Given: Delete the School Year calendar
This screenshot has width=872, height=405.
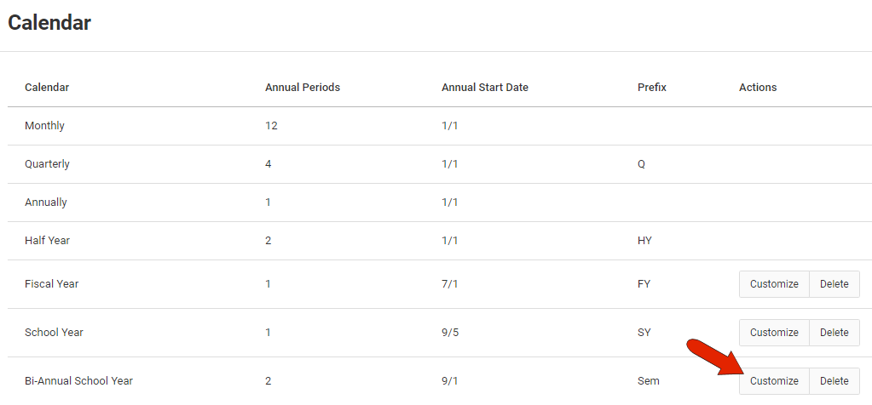Looking at the screenshot, I should click(834, 333).
